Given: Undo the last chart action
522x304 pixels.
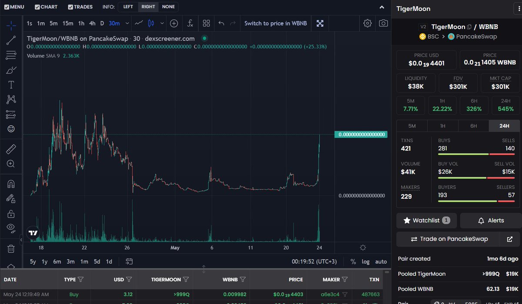Looking at the screenshot, I should 221,23.
